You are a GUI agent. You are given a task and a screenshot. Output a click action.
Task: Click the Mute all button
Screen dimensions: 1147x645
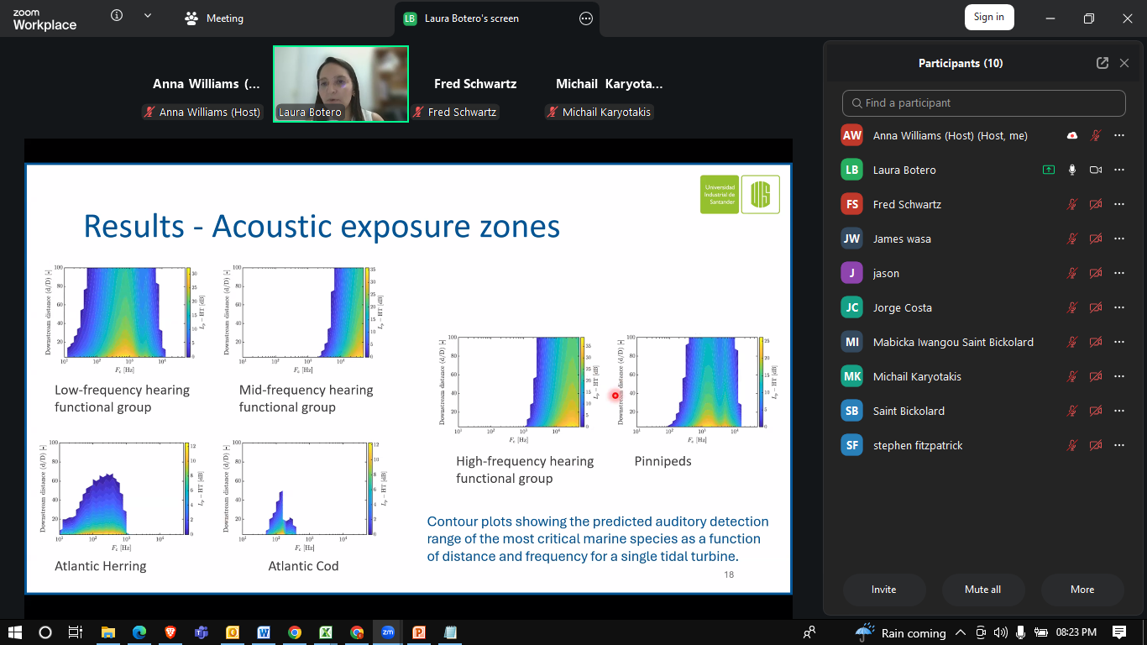[983, 590]
